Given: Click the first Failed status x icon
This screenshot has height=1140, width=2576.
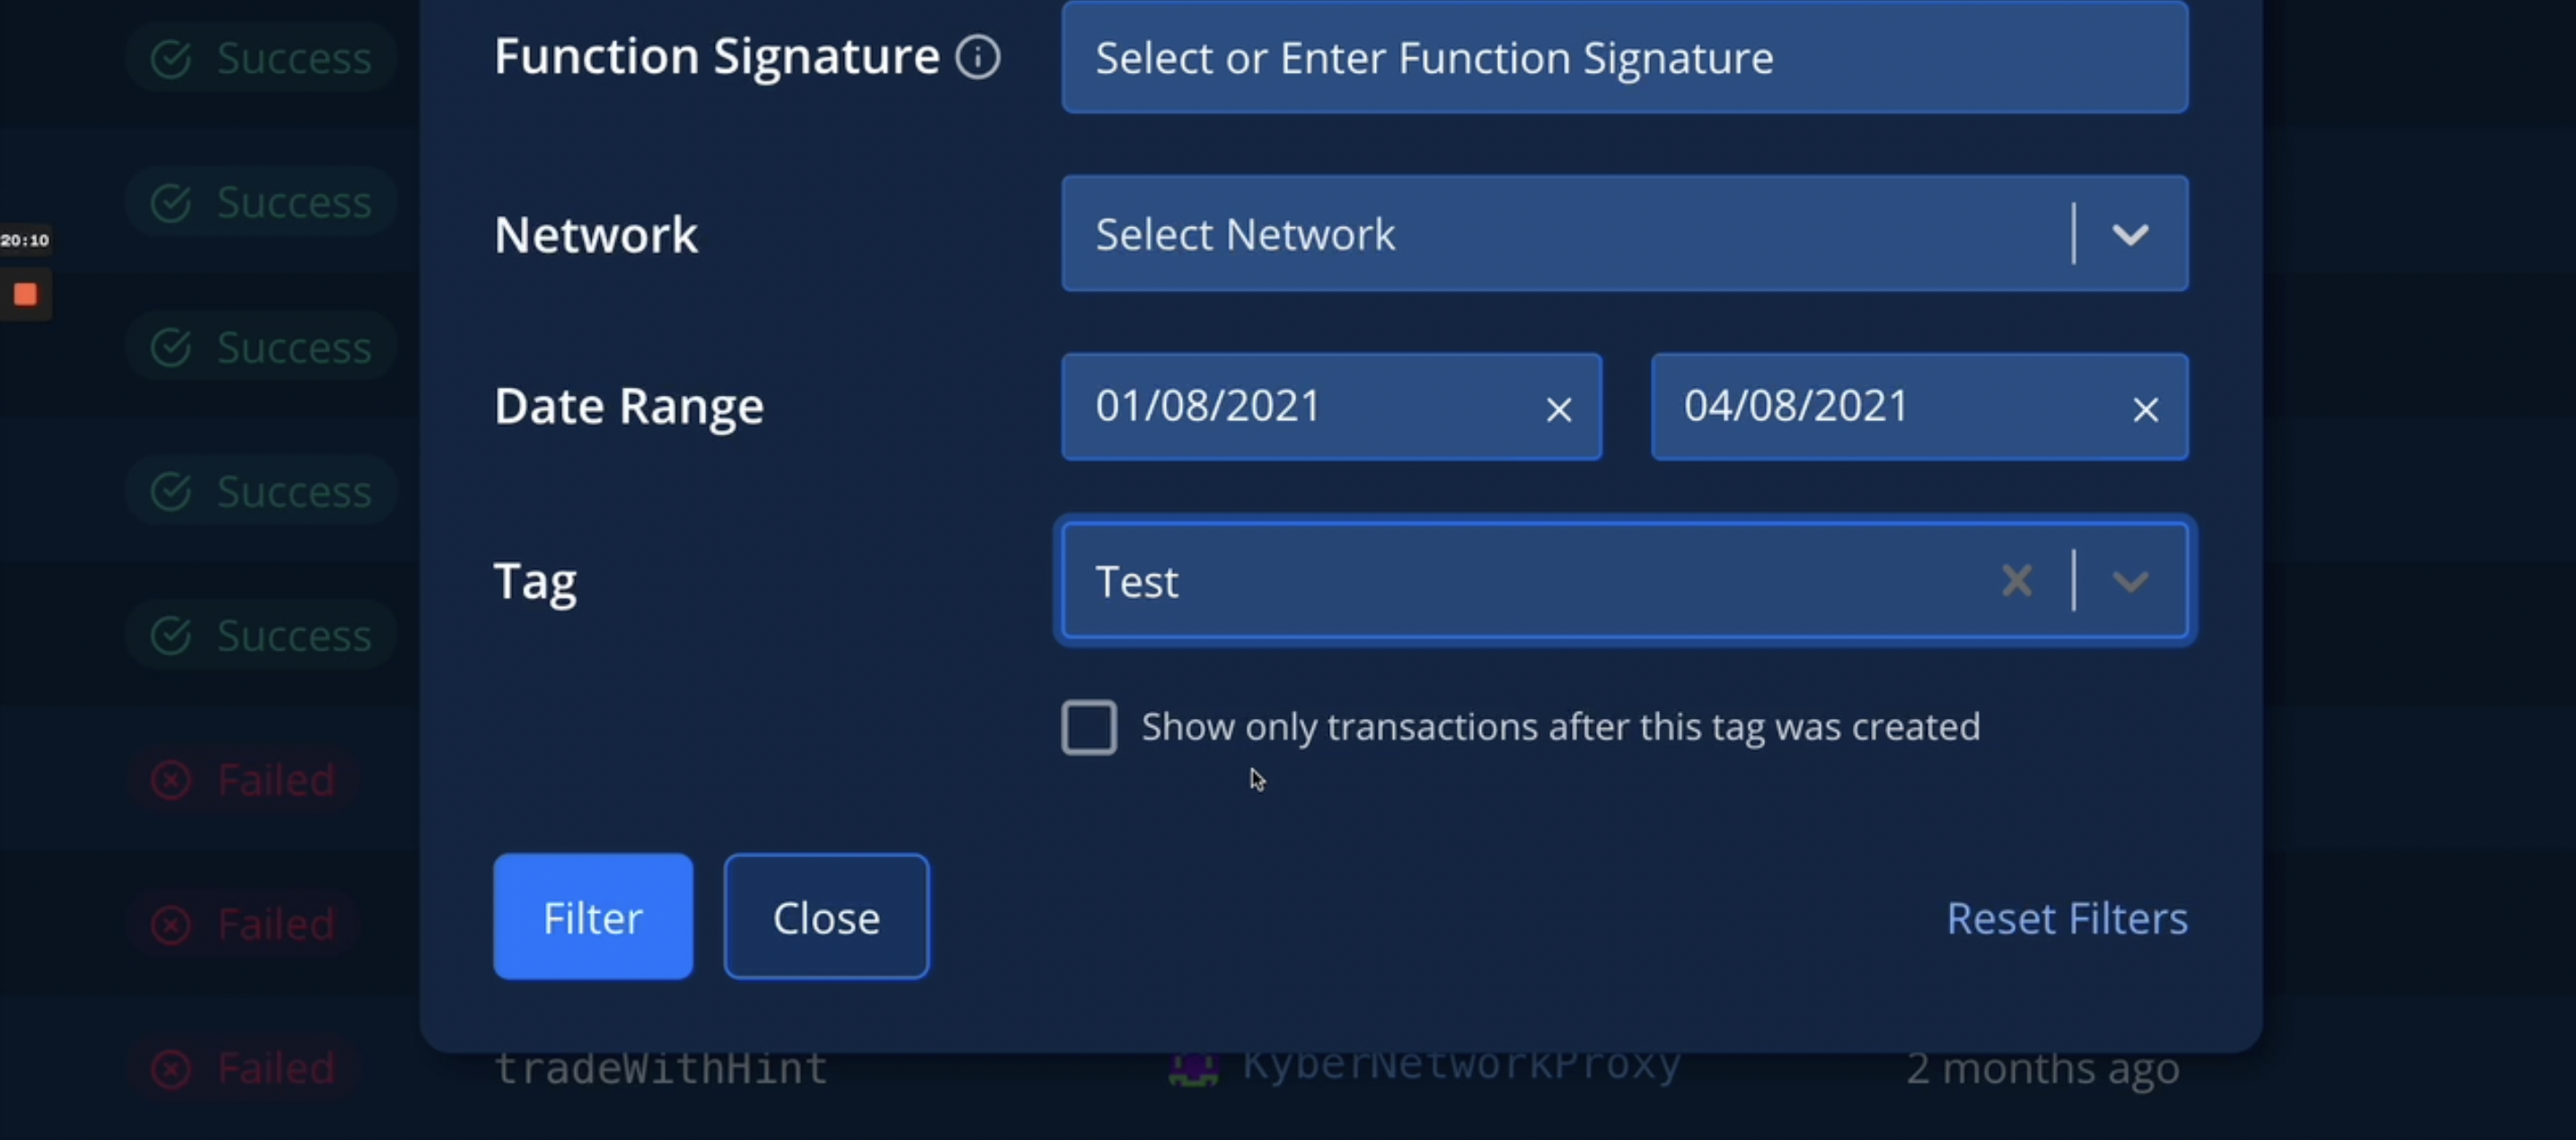Looking at the screenshot, I should tap(171, 779).
